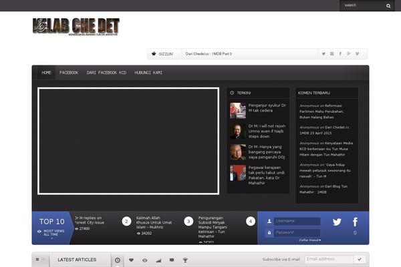
Task: Open 'Pegawai kerajaan tak perlu takut' article
Action: pyautogui.click(x=267, y=176)
